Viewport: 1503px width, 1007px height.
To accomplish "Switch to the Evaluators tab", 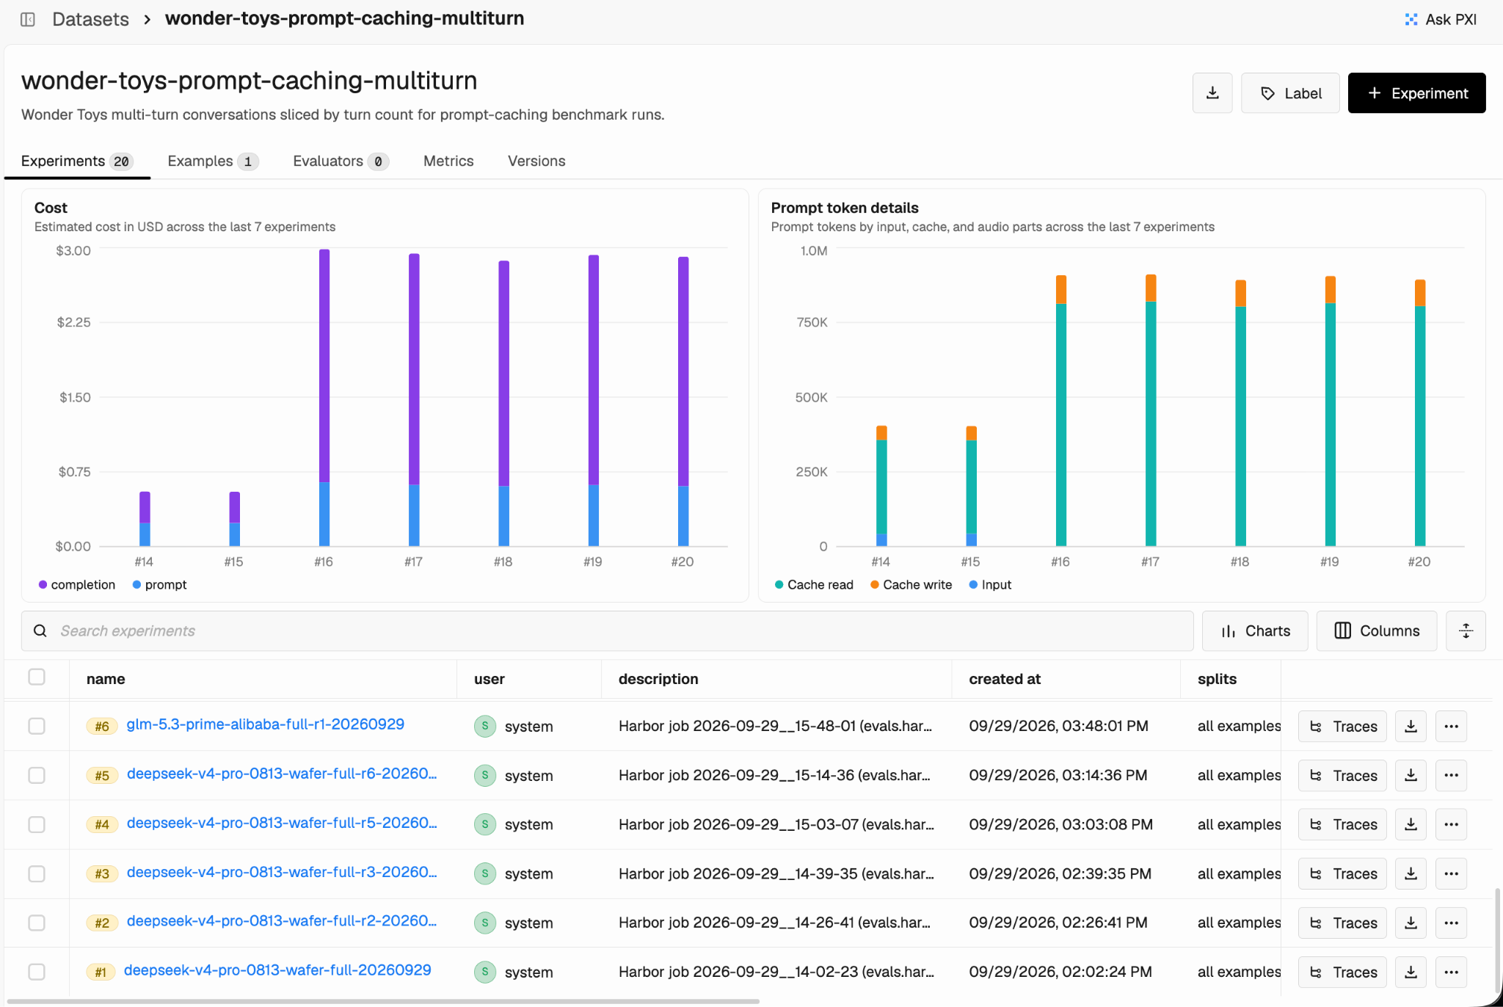I will coord(341,161).
